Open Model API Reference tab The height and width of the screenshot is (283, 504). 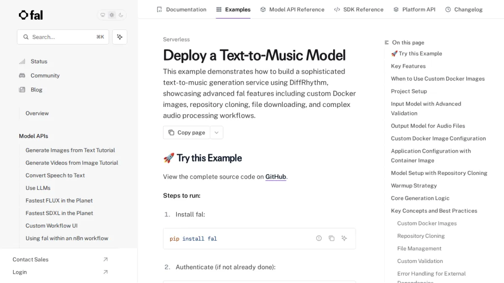[292, 9]
